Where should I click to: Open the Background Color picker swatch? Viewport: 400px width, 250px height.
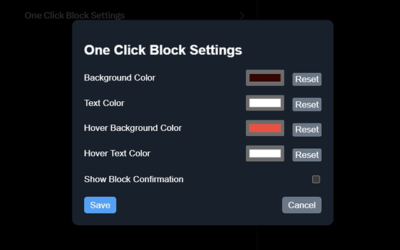point(265,77)
